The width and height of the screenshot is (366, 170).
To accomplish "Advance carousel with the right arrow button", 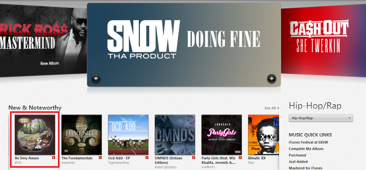I will click(x=271, y=78).
